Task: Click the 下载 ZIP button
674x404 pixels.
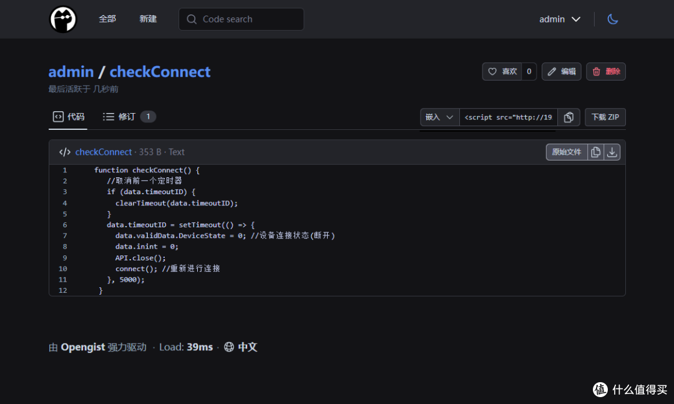Action: coord(605,117)
